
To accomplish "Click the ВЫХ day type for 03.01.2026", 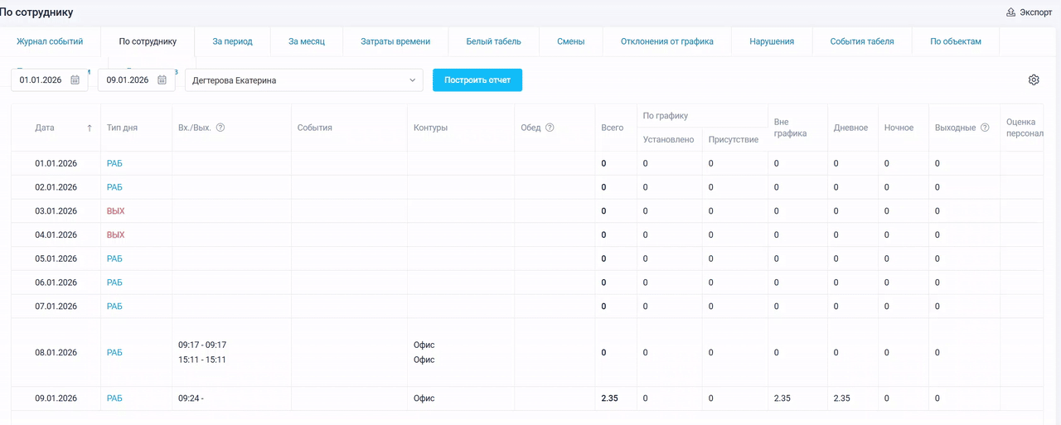I will tap(115, 211).
